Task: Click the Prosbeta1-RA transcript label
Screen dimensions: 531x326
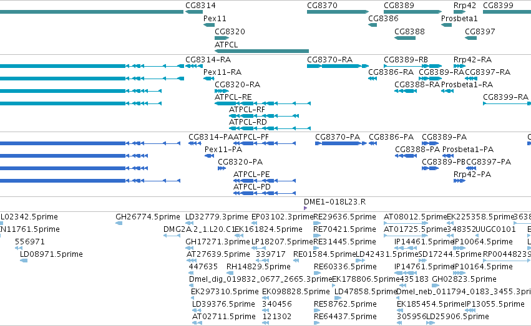Action: point(467,85)
